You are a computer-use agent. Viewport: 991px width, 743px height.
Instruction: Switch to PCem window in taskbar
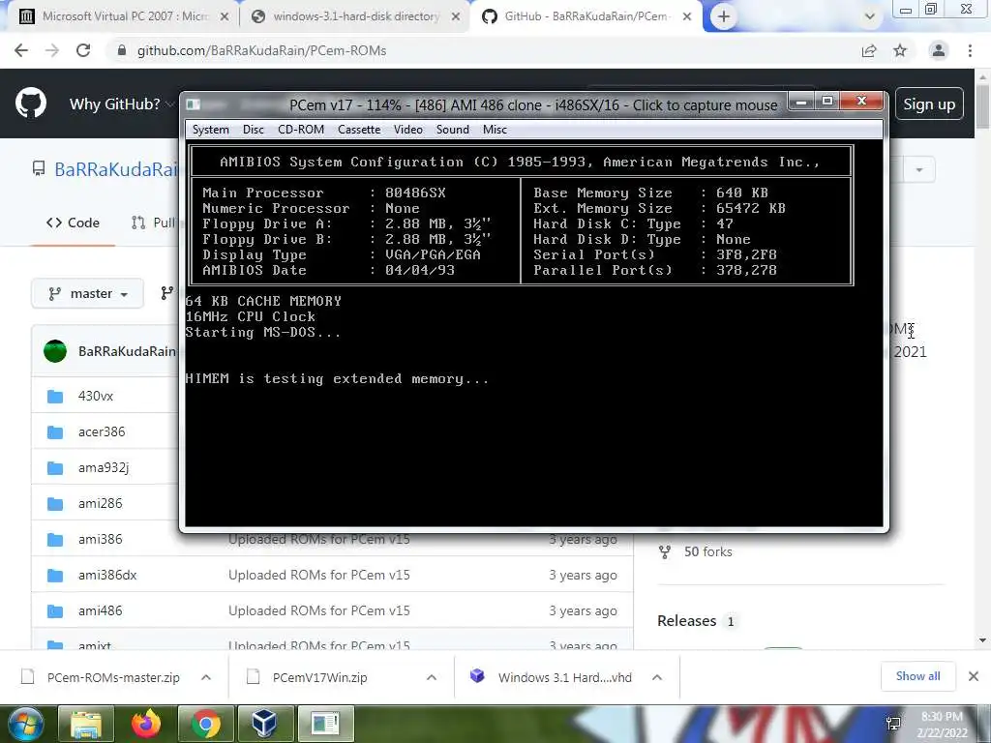tap(325, 724)
